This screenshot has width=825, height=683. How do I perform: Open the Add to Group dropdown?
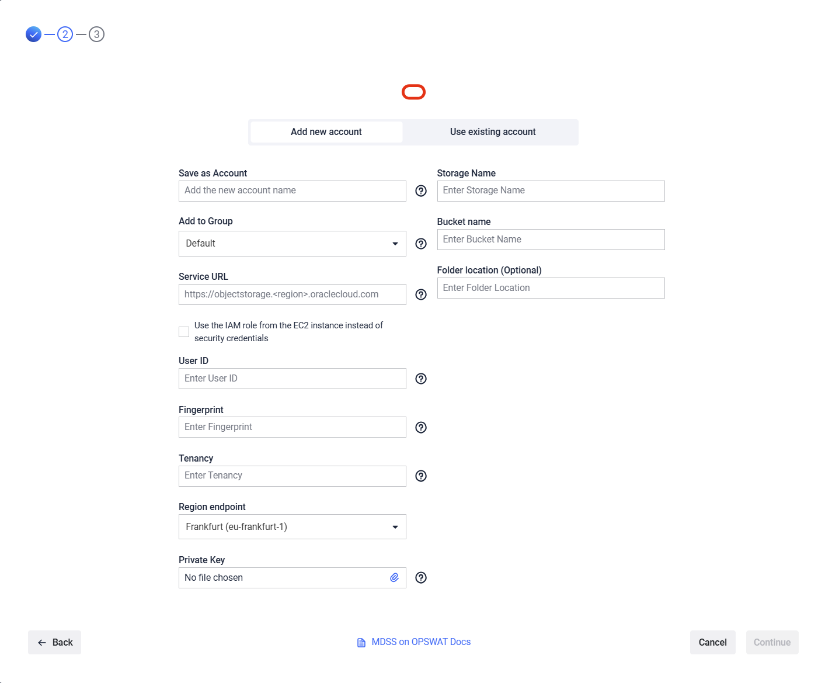292,244
